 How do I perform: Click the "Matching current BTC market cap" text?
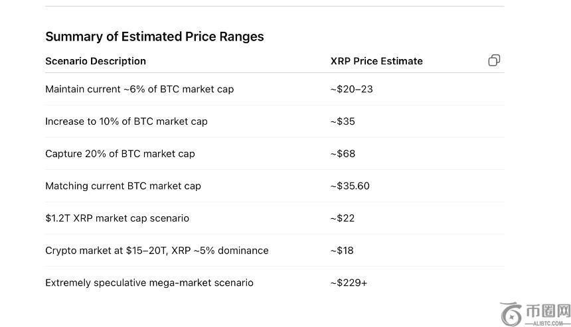click(123, 186)
